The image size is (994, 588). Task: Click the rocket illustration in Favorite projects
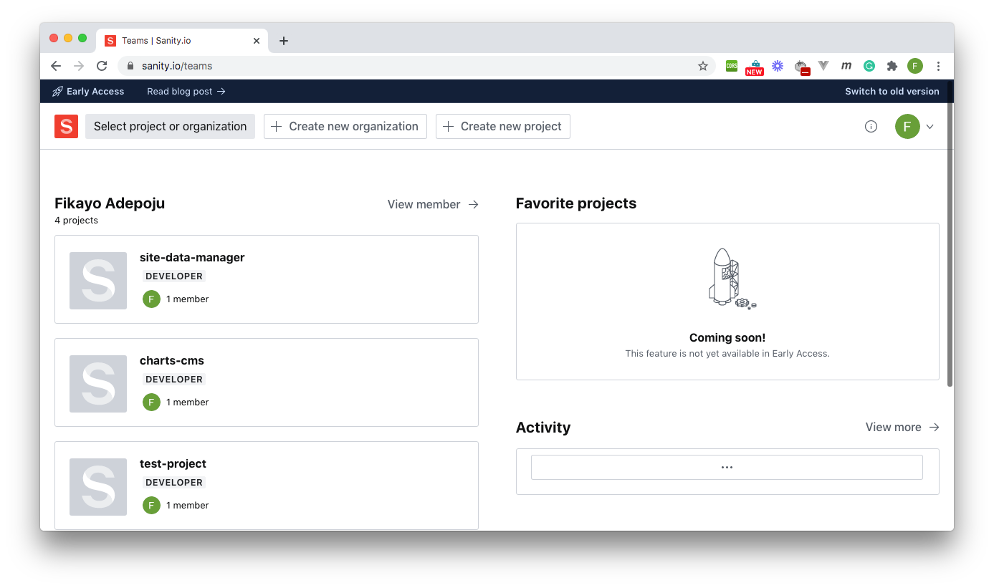tap(731, 279)
